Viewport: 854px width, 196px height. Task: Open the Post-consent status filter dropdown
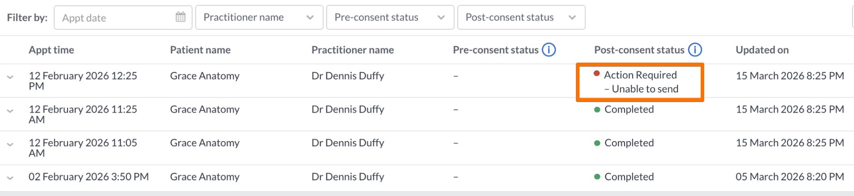tap(521, 17)
